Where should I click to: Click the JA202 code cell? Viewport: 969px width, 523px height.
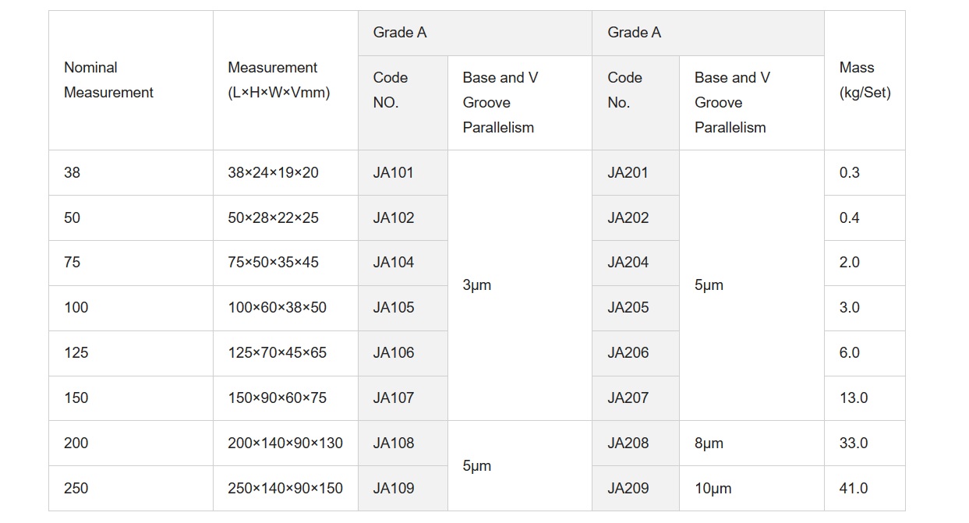[635, 217]
